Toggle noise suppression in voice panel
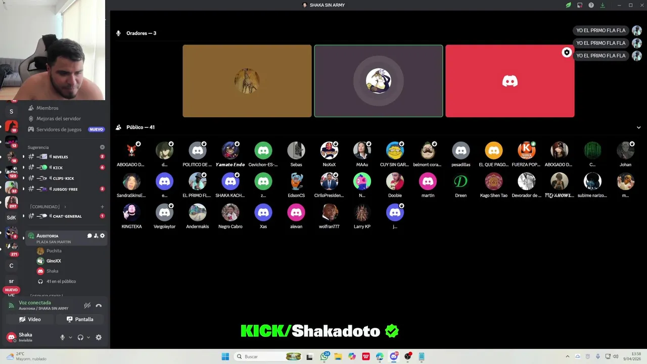 [x=87, y=305]
